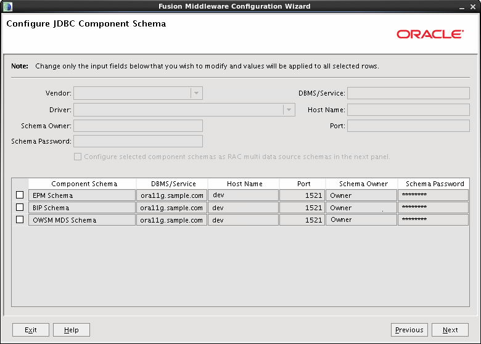Click port 1521 in EPM Schema row
Screen dimensions: 481x344
(302, 195)
